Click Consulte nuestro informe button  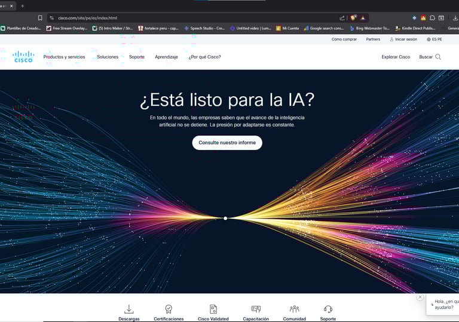coord(227,143)
